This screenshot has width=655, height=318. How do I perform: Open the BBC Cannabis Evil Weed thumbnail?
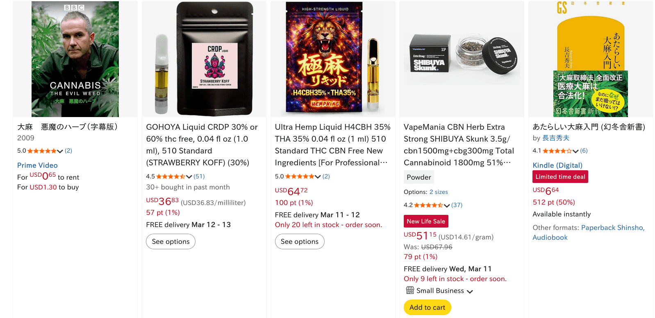pos(75,59)
